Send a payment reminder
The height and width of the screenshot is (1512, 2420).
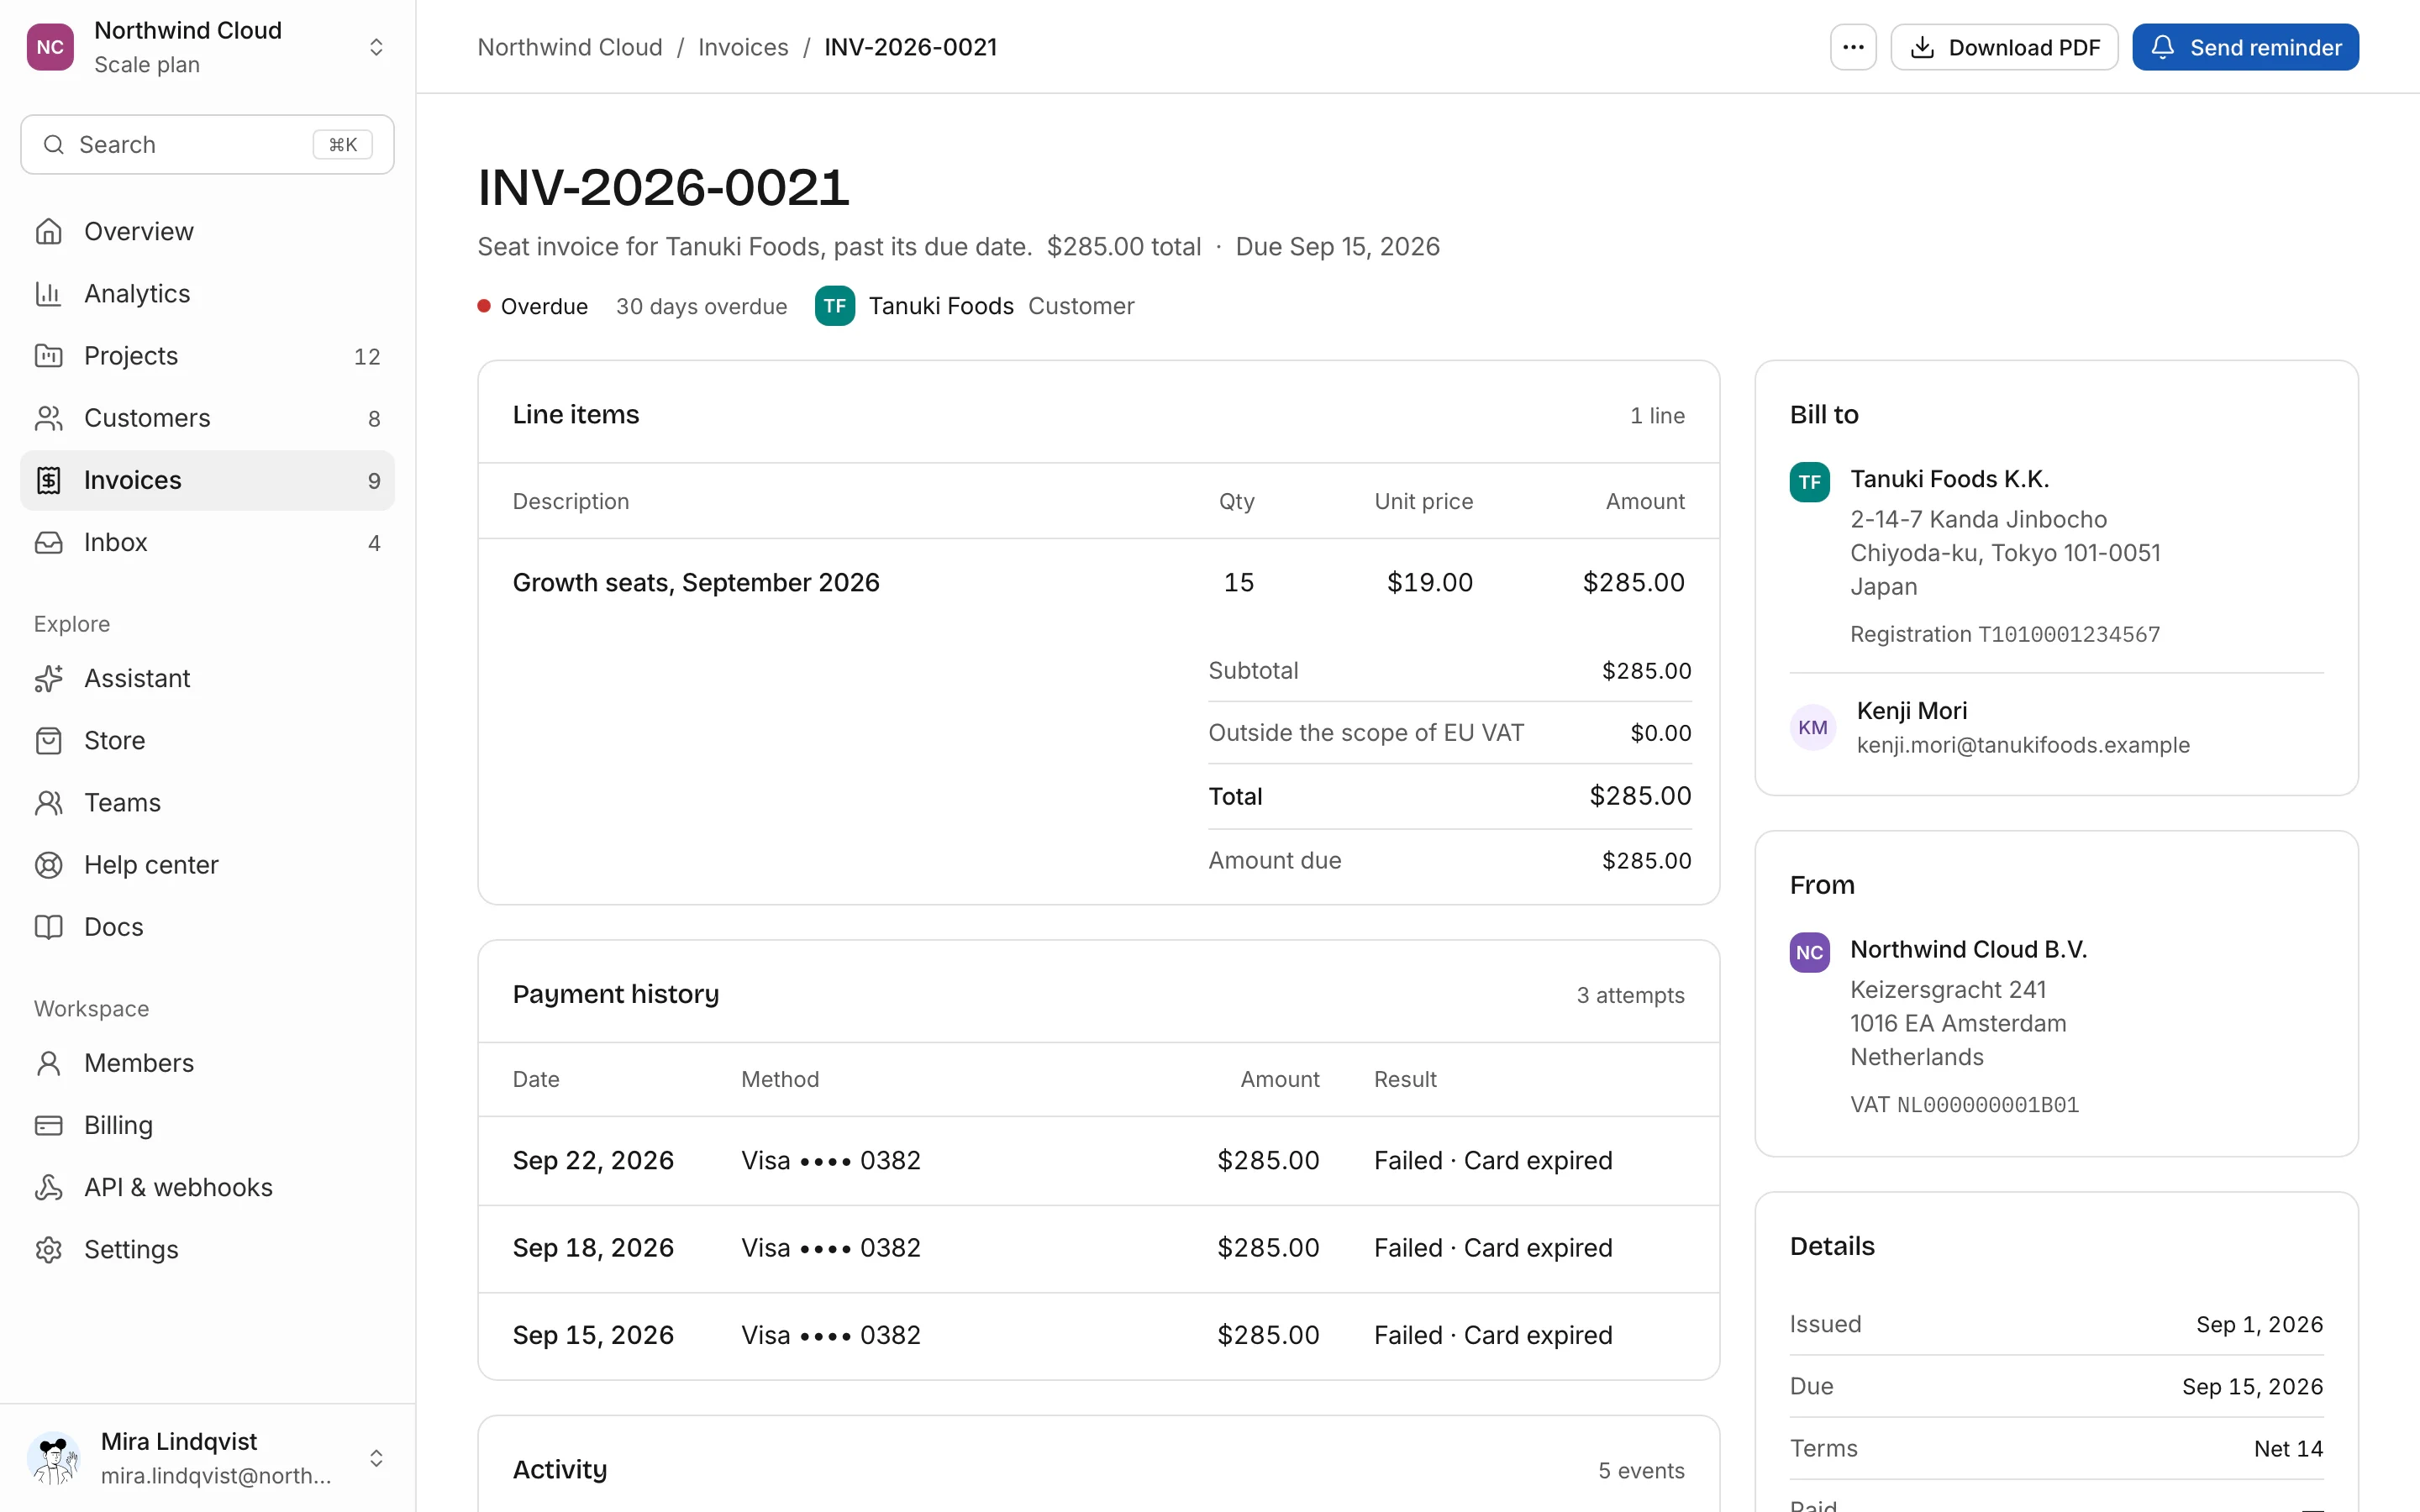click(x=2245, y=47)
